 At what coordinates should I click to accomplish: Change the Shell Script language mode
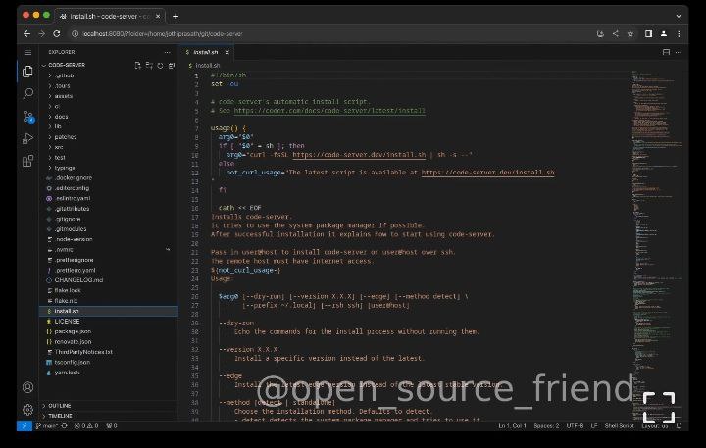click(619, 425)
